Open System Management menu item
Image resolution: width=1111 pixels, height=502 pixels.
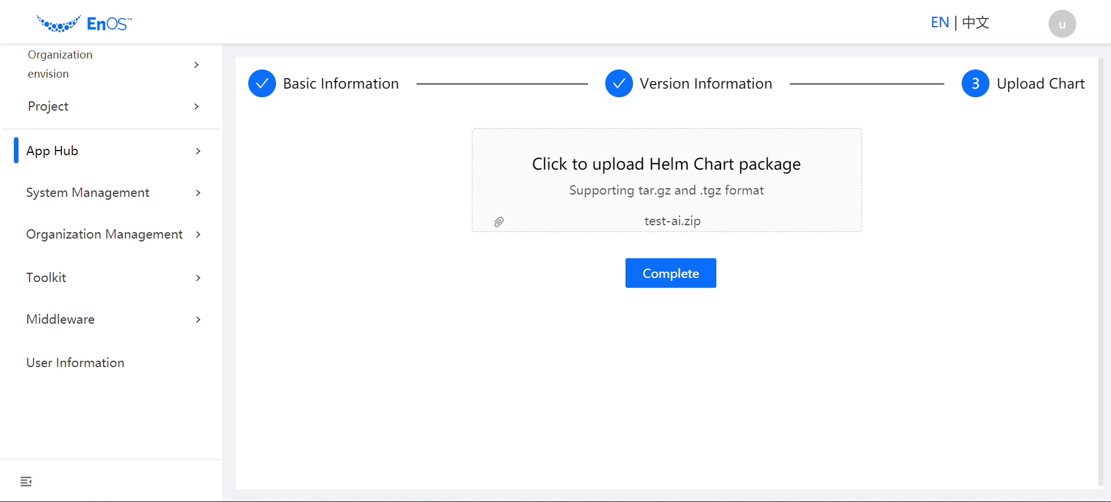pos(88,193)
